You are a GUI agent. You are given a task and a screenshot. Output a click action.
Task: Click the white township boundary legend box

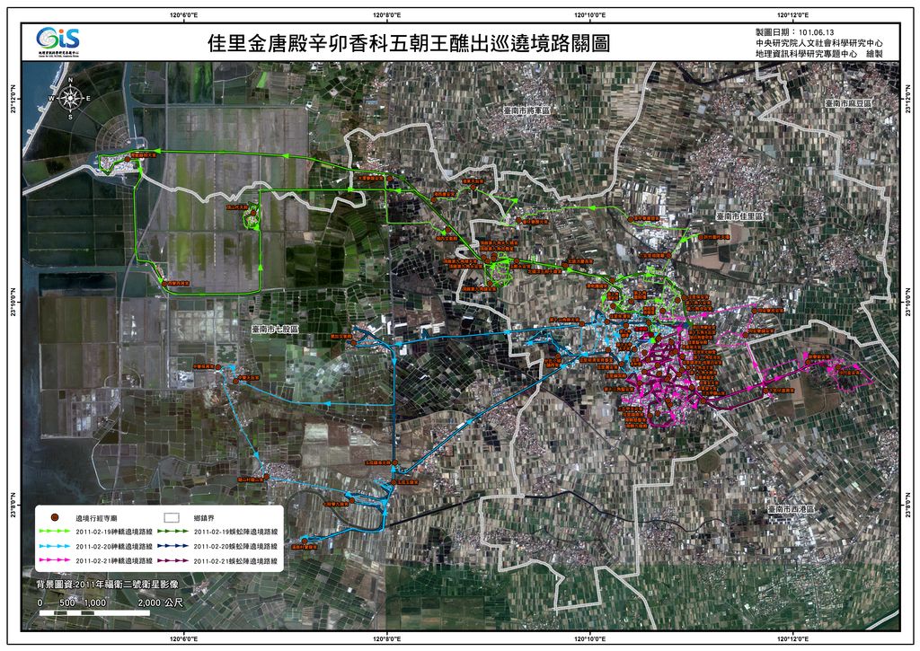[173, 518]
